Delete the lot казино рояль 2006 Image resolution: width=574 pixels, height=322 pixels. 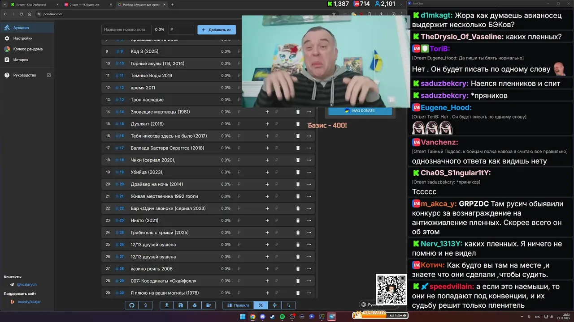click(x=298, y=269)
